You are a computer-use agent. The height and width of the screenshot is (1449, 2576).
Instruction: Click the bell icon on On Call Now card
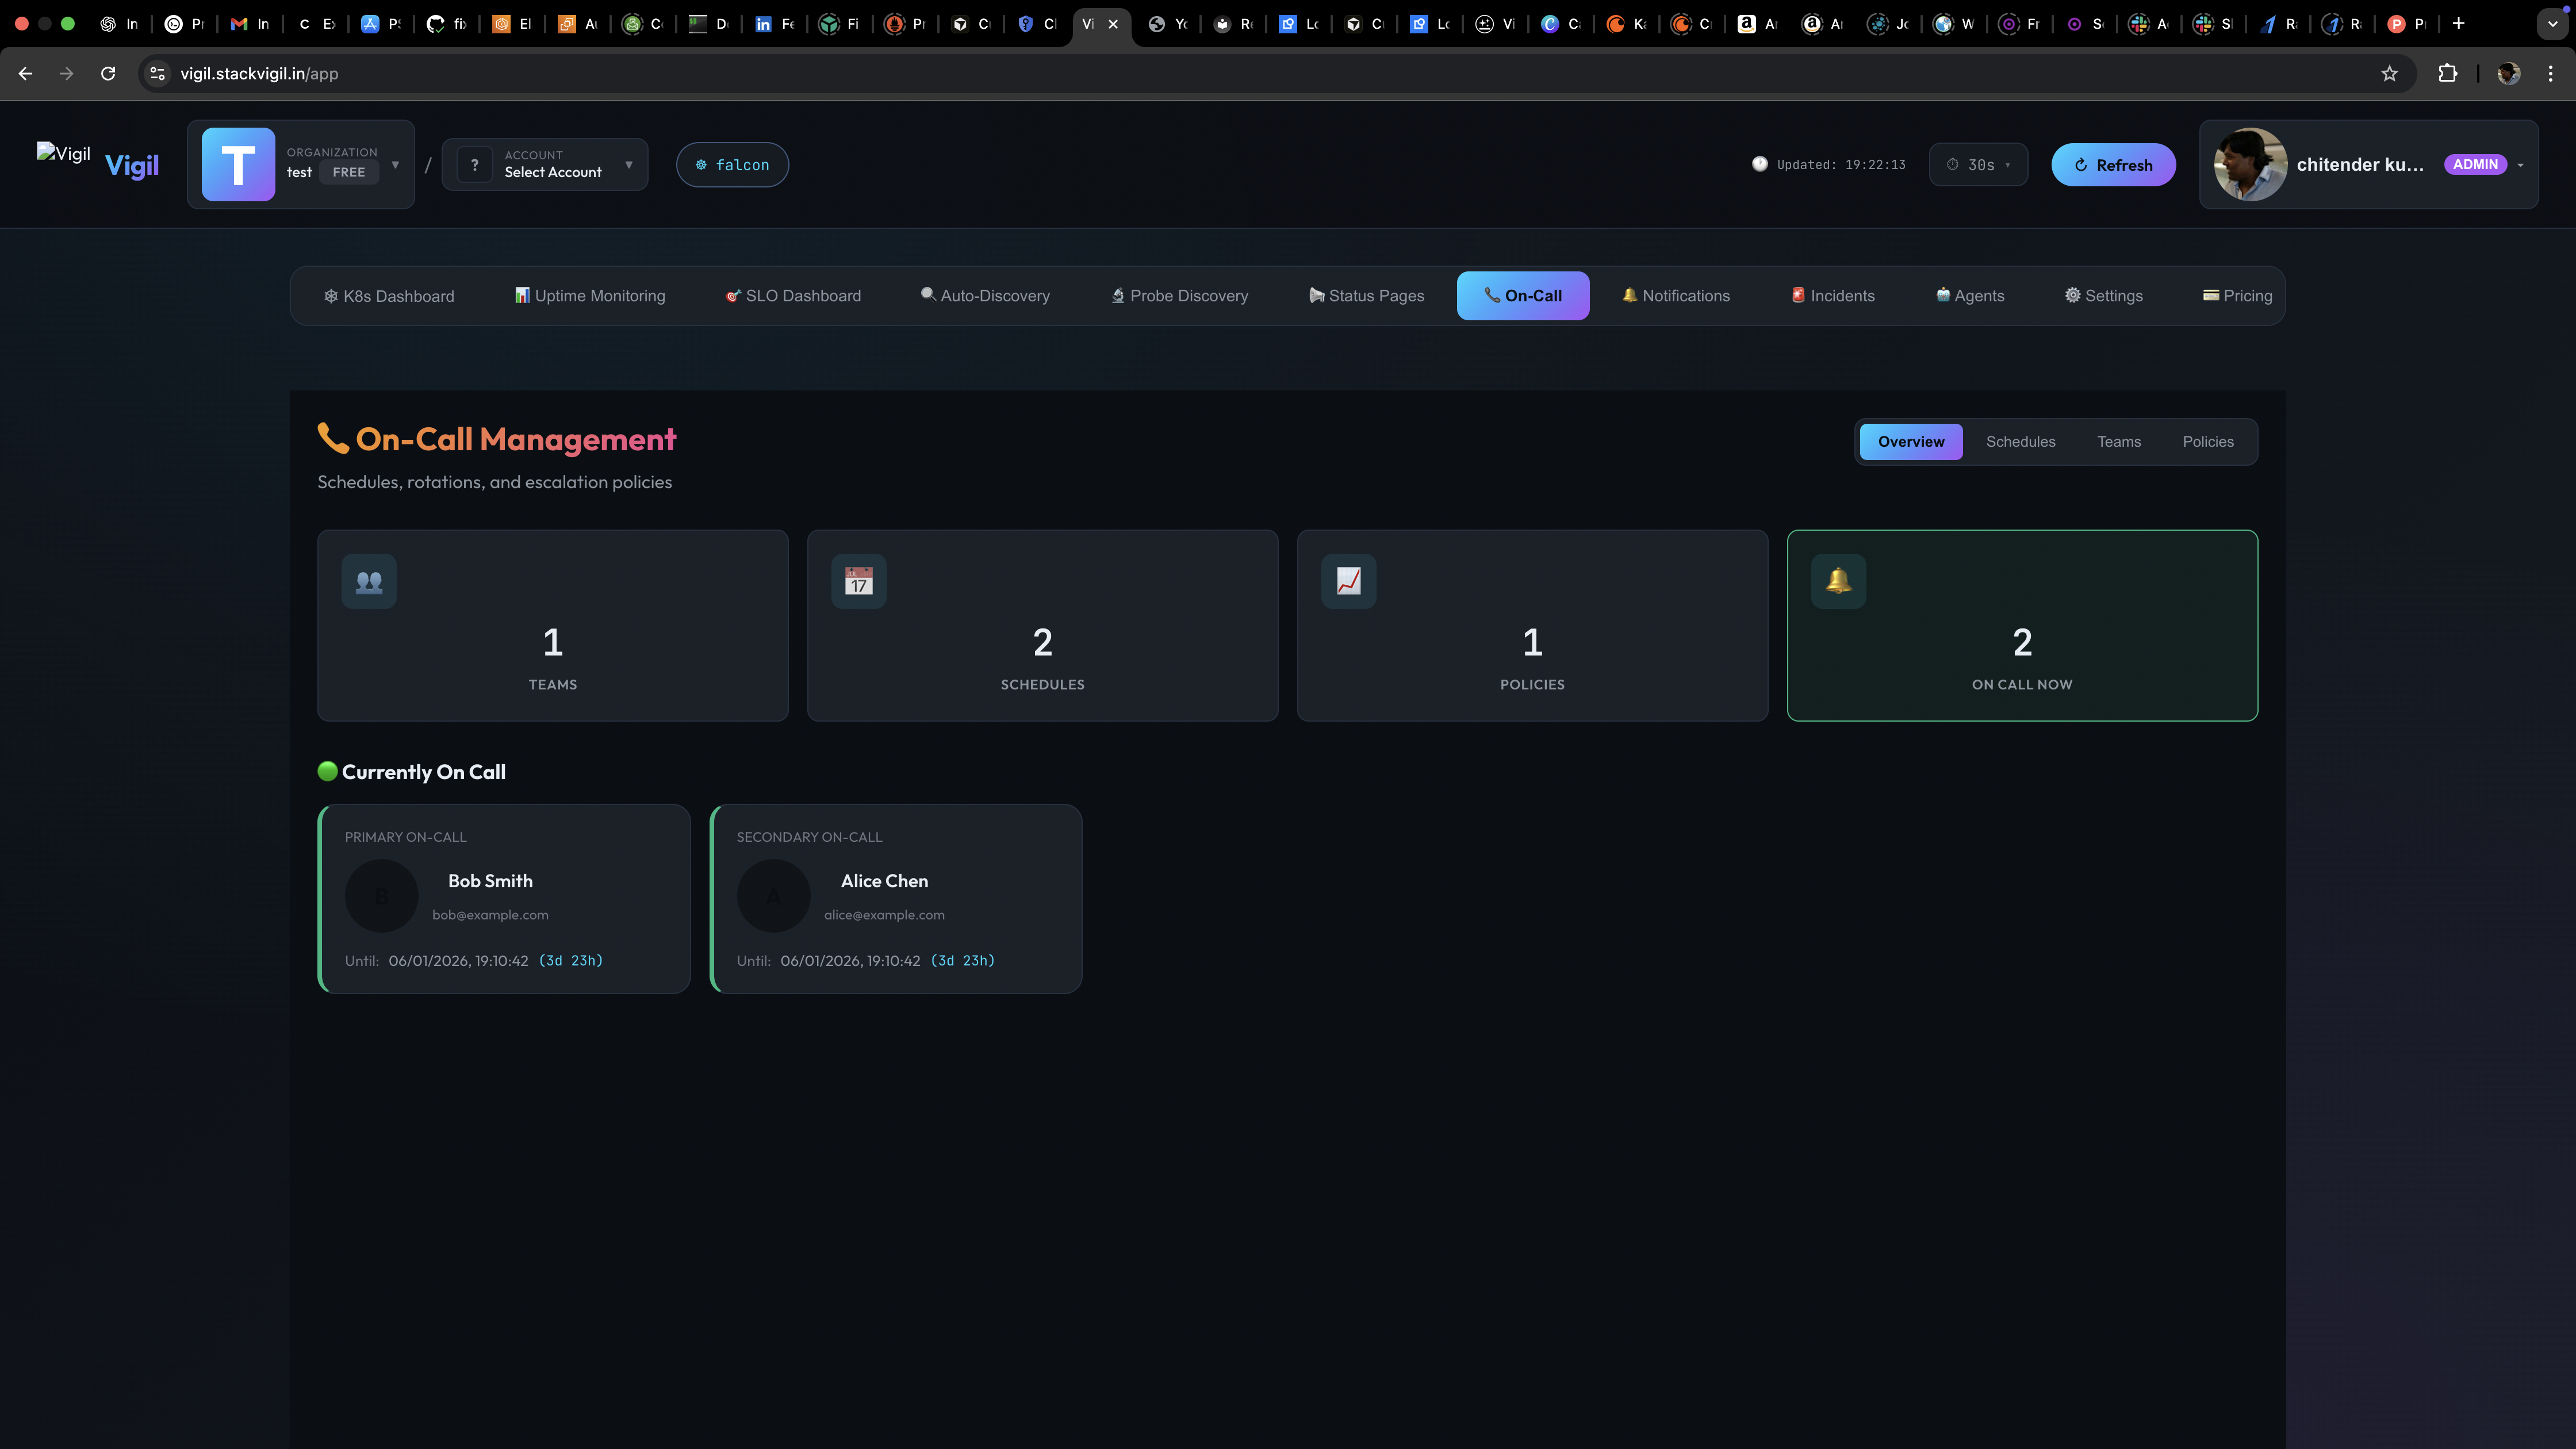(x=1838, y=581)
